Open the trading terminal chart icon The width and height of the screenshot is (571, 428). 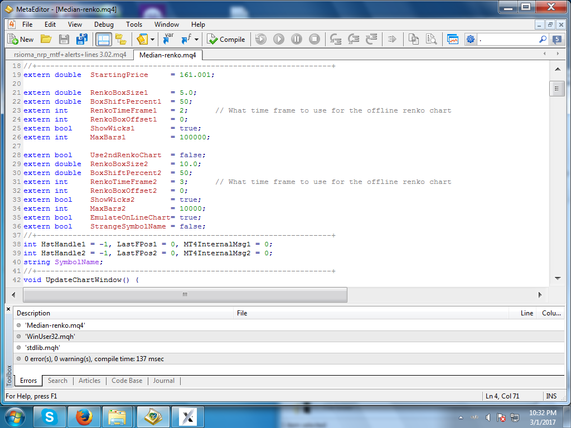pos(453,40)
